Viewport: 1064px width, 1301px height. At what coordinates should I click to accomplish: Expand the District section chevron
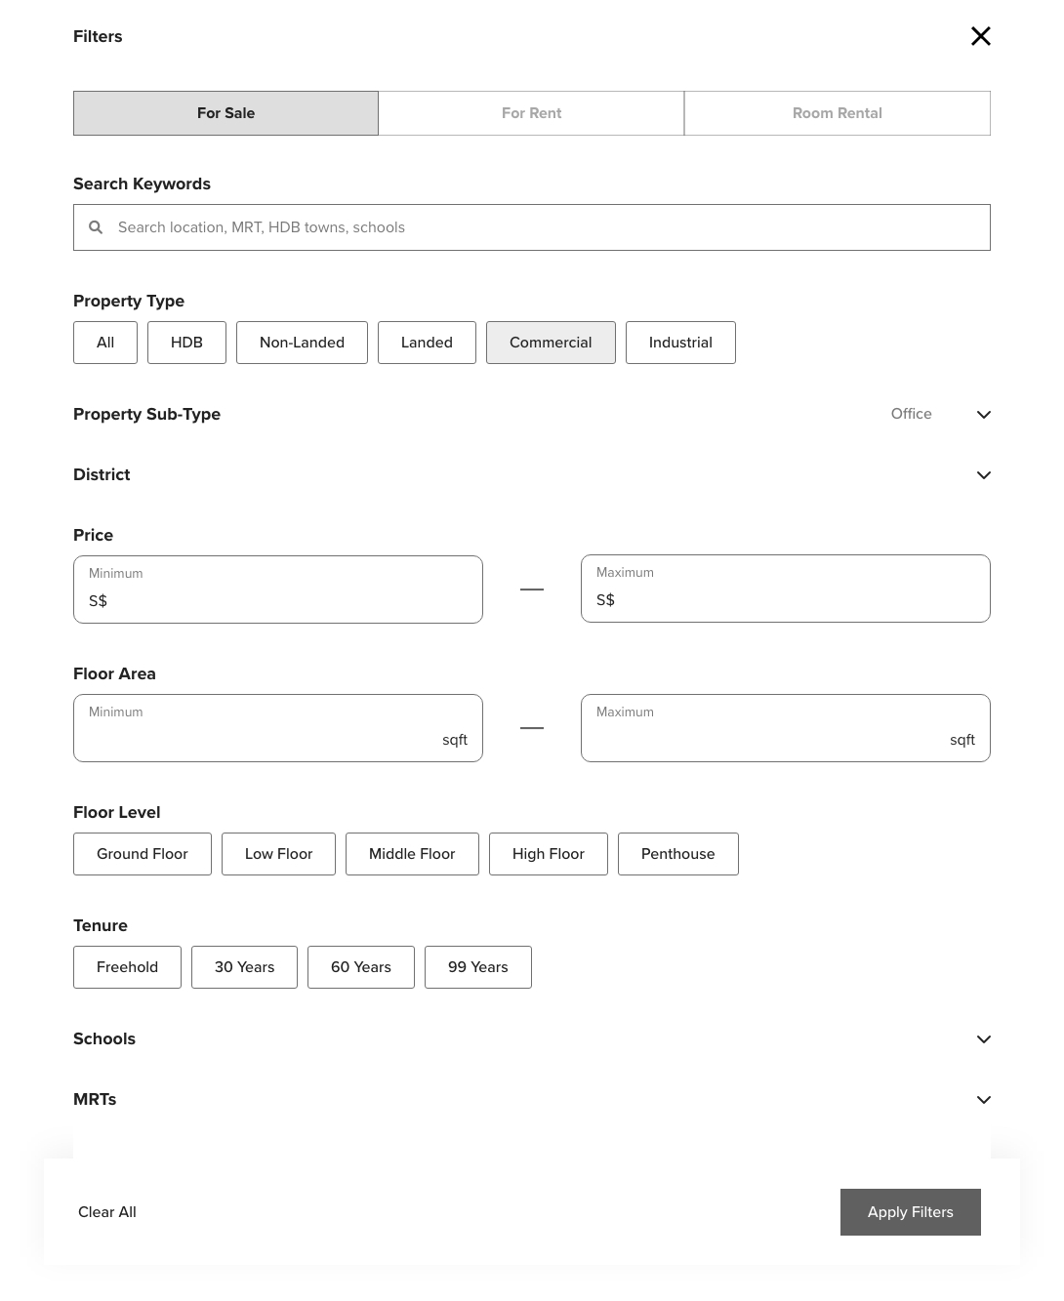click(984, 475)
